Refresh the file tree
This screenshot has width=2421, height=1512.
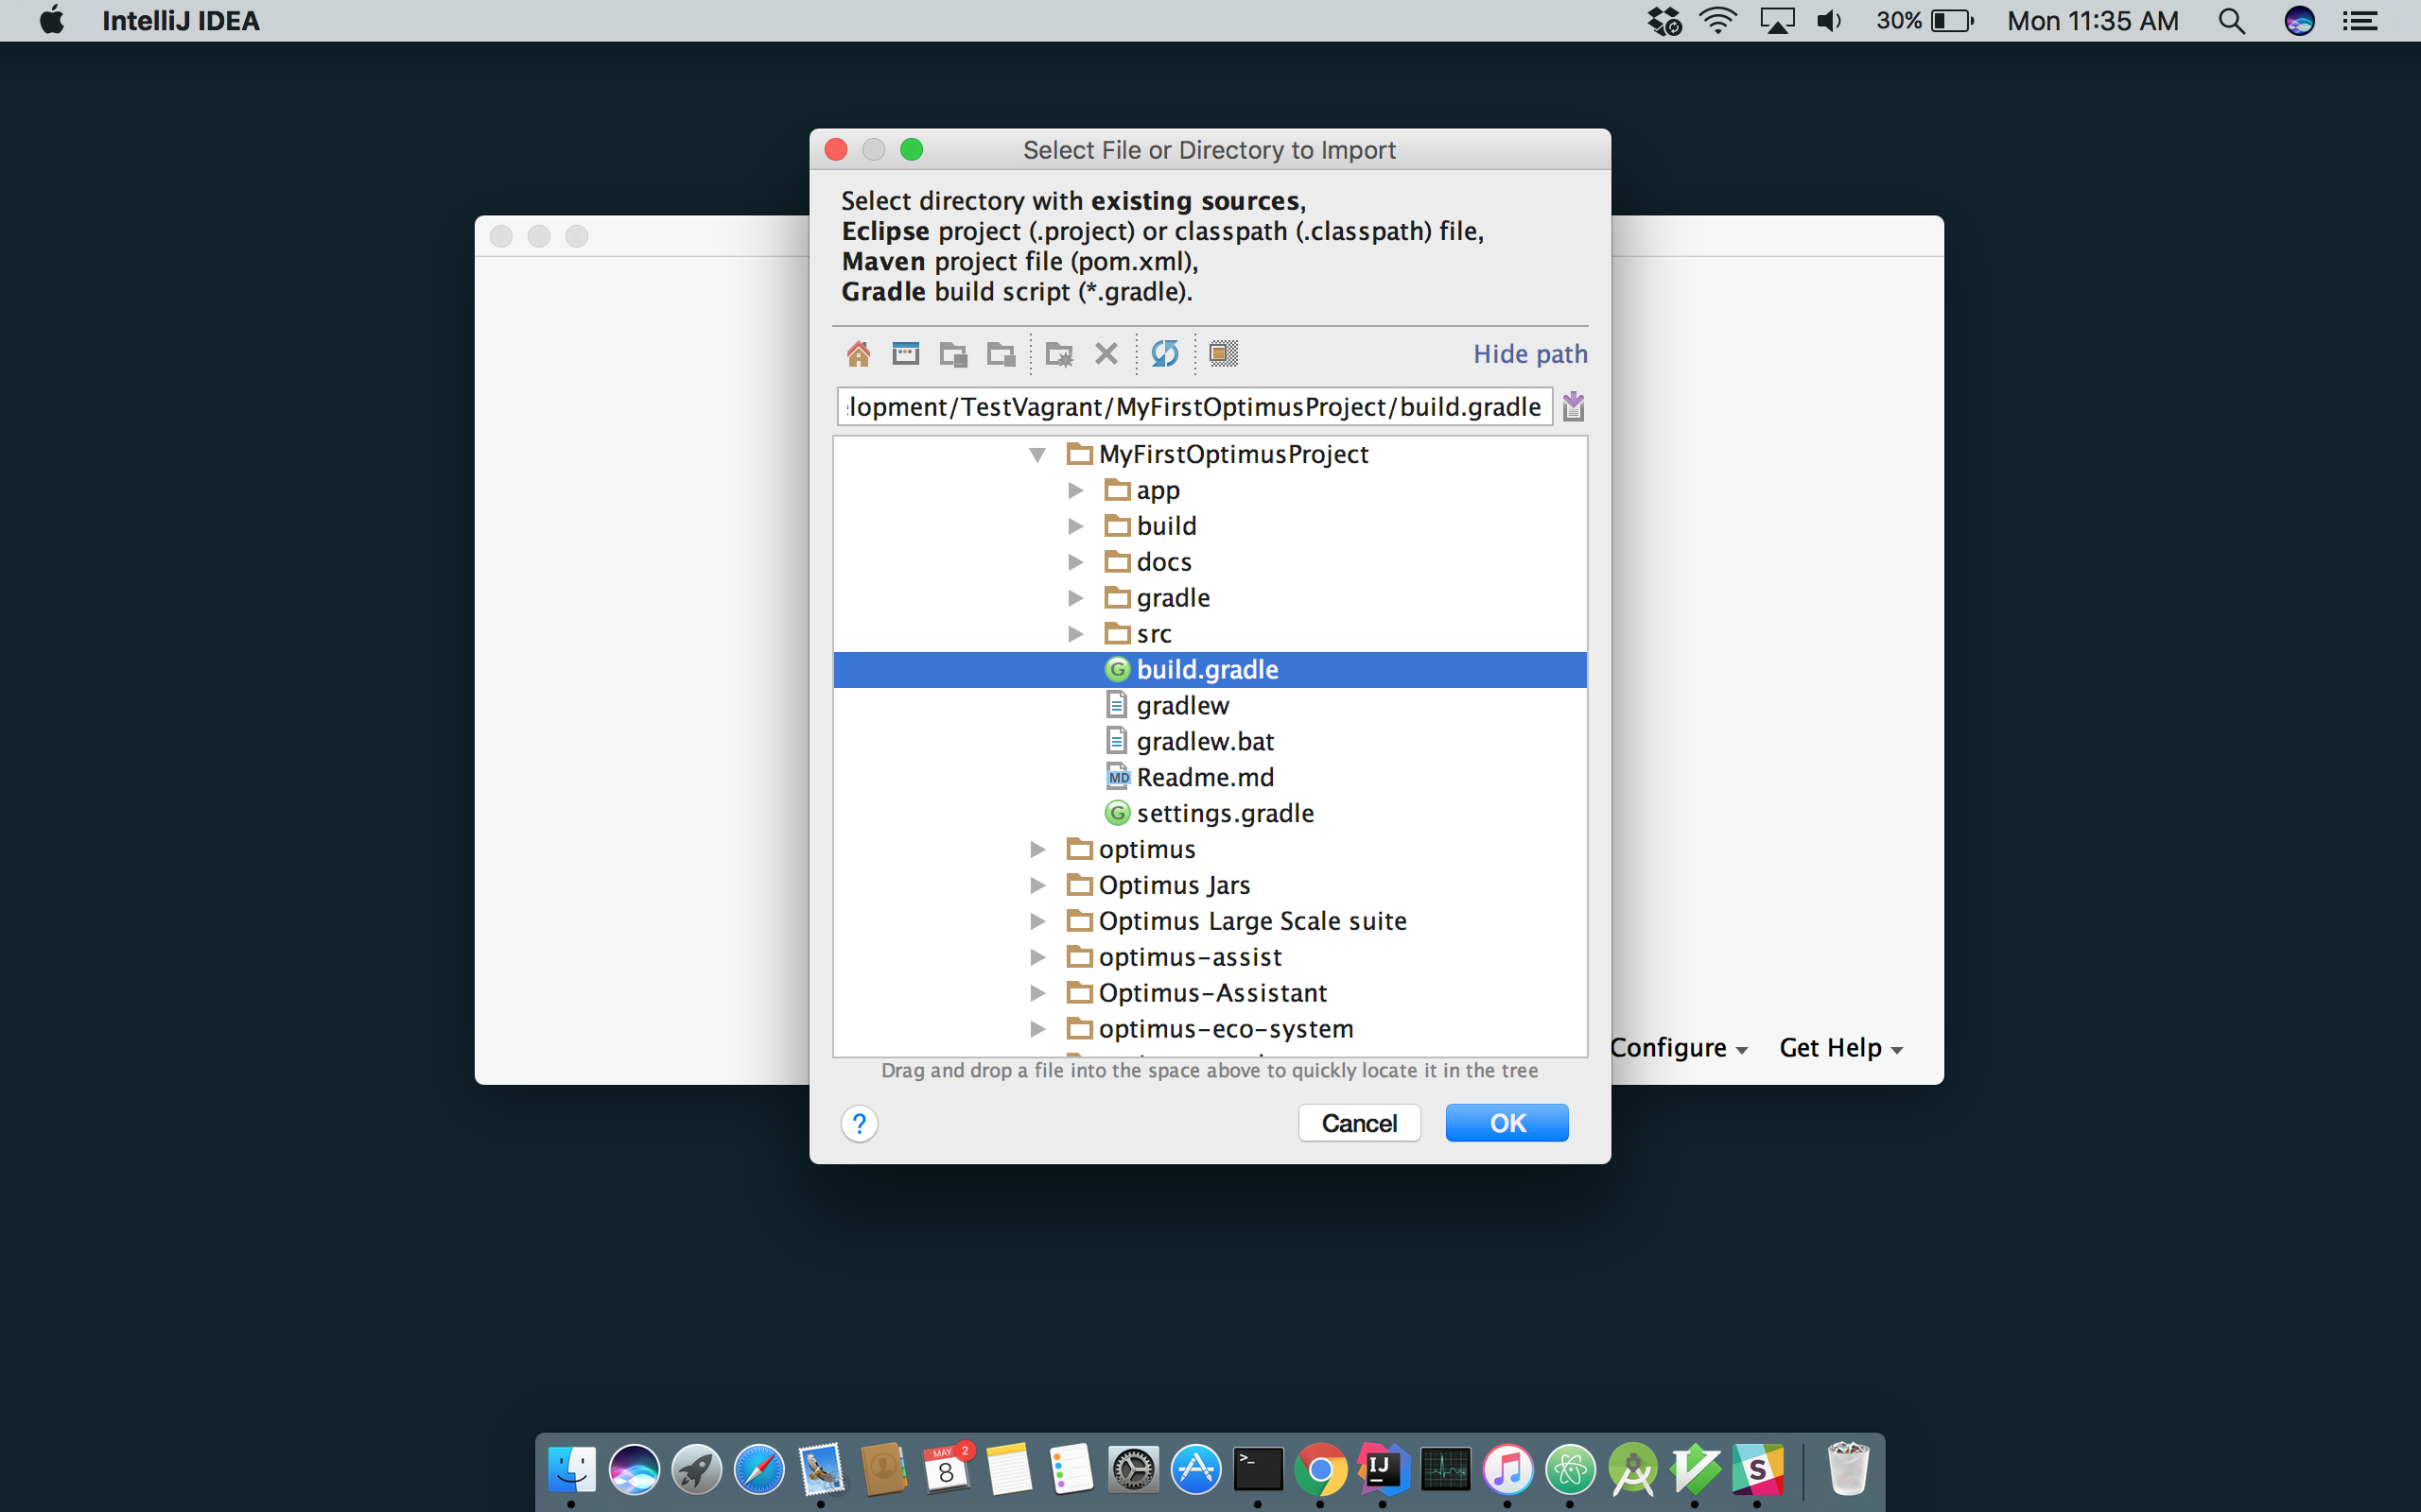click(x=1164, y=354)
